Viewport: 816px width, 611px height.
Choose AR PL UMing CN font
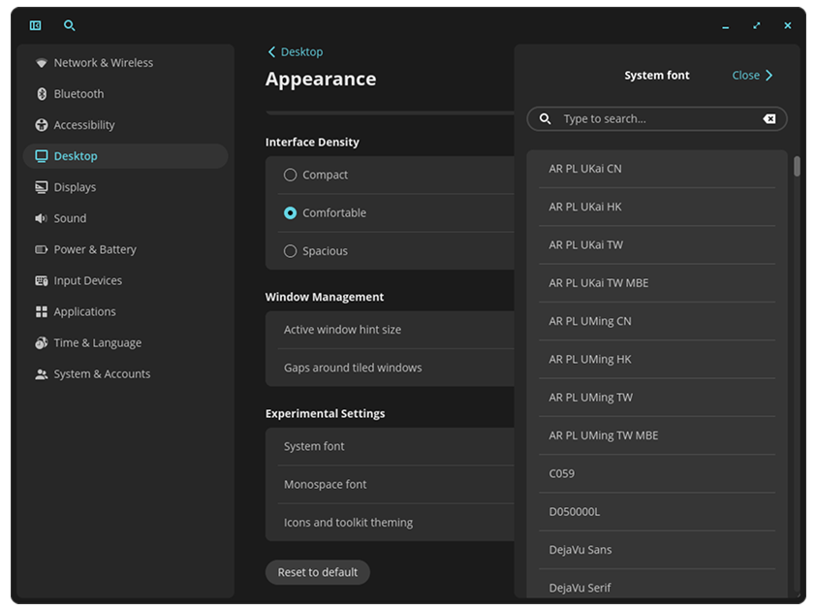[x=657, y=321]
